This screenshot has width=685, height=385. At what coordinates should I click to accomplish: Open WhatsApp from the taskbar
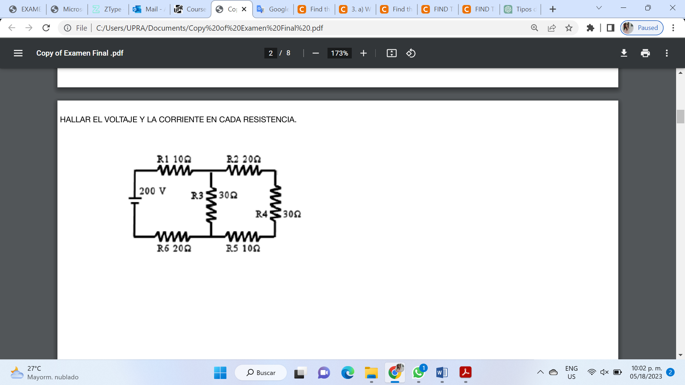pyautogui.click(x=418, y=373)
